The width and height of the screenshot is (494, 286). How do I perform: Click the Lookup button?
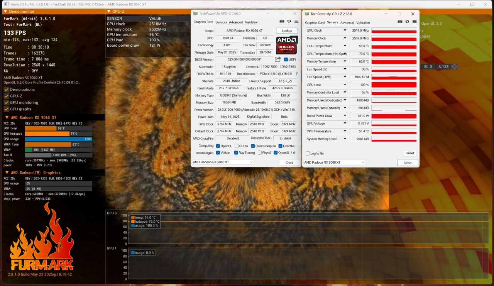pos(287,30)
